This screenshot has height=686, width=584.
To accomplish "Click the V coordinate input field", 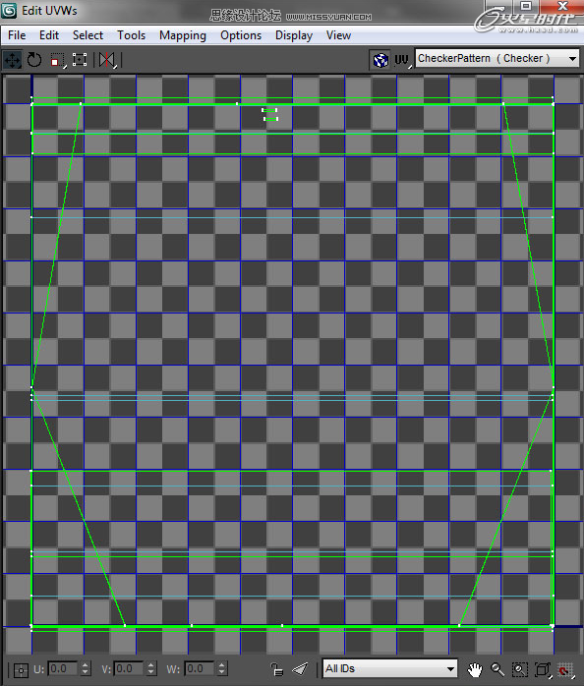I will tap(129, 668).
